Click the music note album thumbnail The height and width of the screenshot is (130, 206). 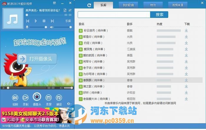pyautogui.click(x=13, y=18)
